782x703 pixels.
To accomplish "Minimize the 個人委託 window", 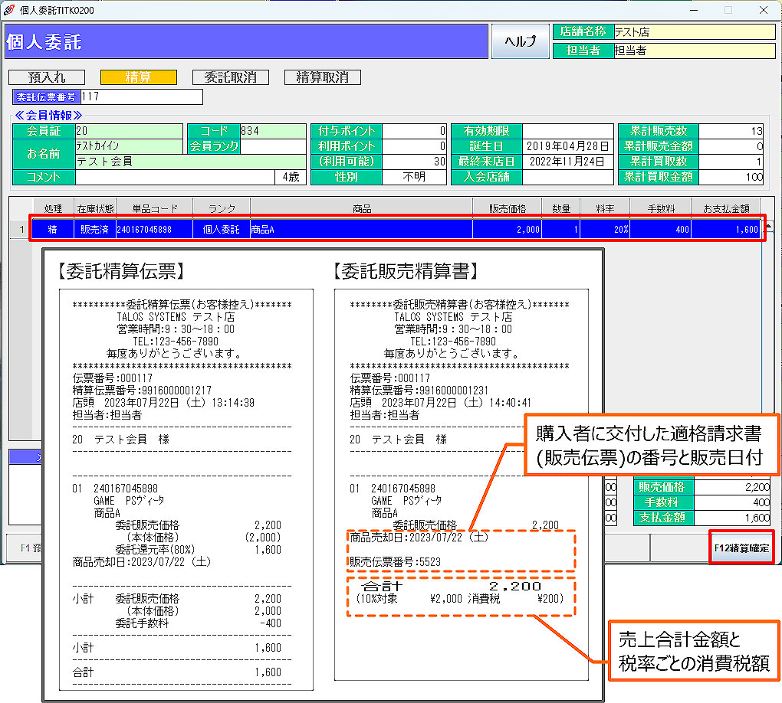I will click(x=693, y=10).
